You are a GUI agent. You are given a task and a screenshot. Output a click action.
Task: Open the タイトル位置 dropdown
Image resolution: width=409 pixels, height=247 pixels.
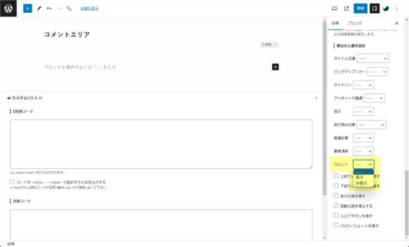click(x=373, y=58)
